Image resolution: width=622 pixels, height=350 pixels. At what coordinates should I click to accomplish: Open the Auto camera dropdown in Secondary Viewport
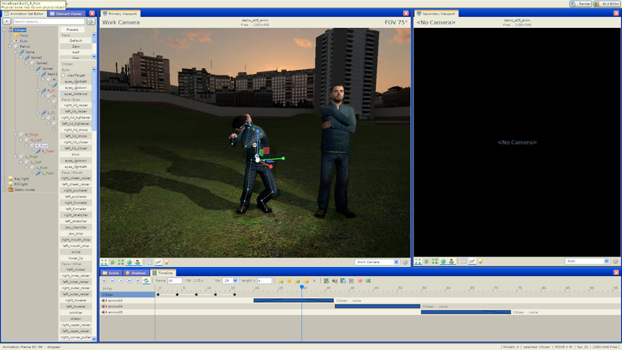[587, 261]
